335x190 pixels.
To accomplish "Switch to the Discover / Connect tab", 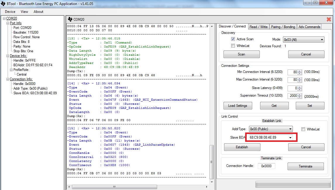I will click(x=232, y=26).
